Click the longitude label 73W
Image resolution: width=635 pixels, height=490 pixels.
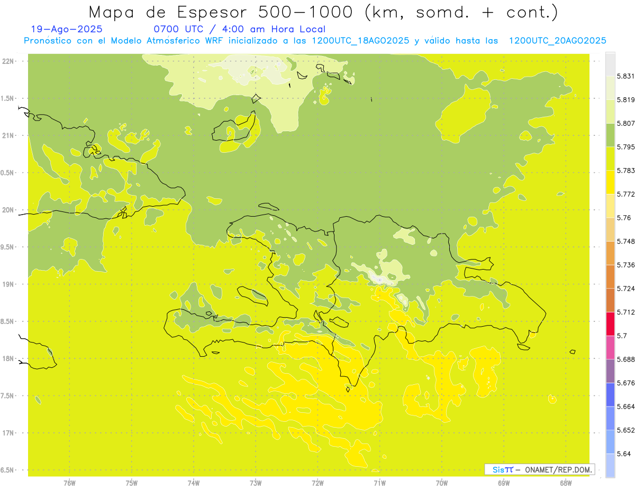point(256,483)
